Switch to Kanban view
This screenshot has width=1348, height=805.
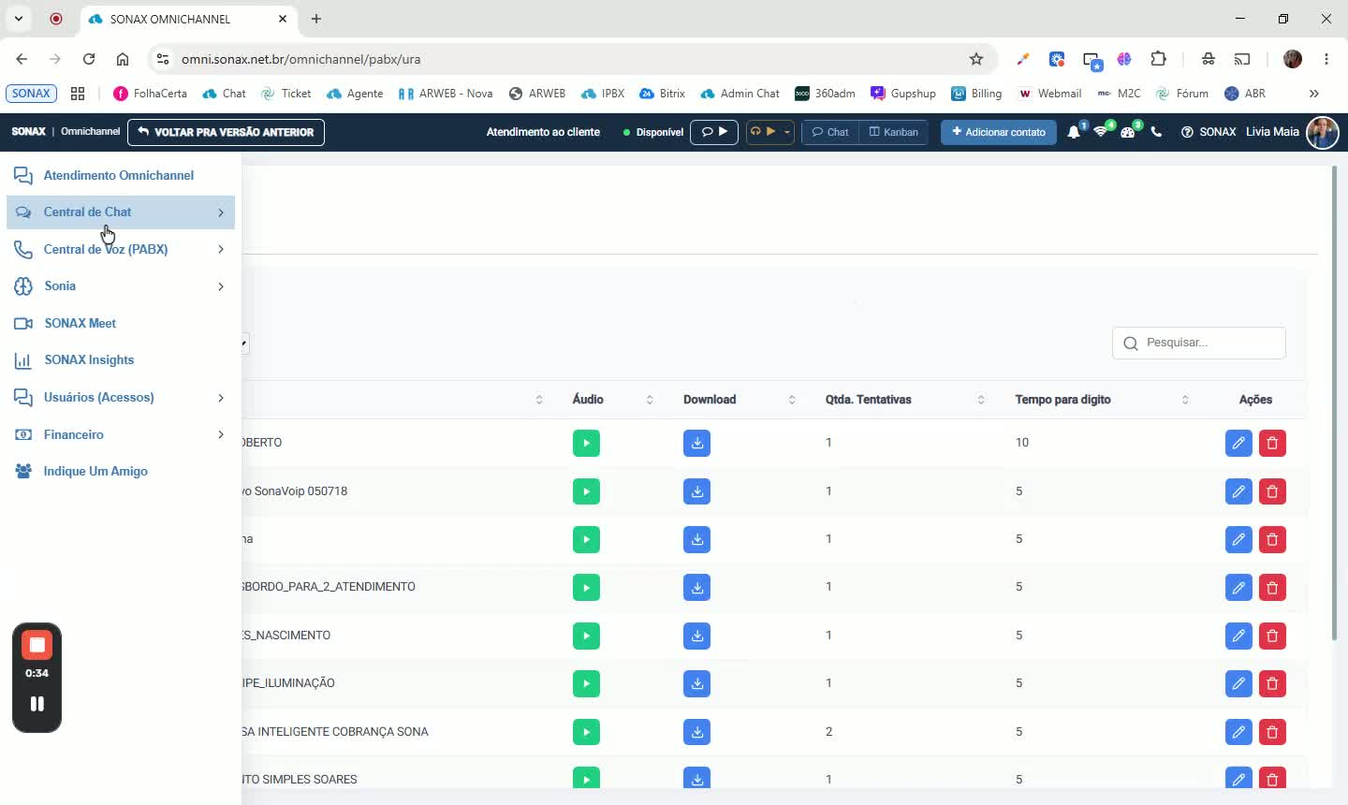tap(894, 132)
